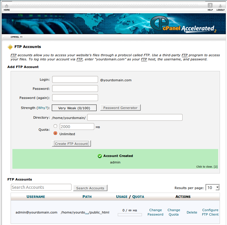Viewport: 227px width, 225px height.
Task: Sort accounts by Username column header
Action: pos(36,197)
